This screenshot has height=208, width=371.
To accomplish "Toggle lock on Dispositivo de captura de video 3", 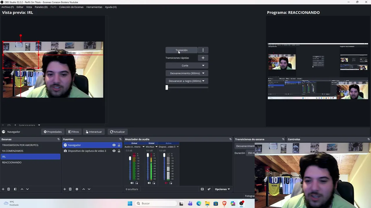I will (119, 151).
